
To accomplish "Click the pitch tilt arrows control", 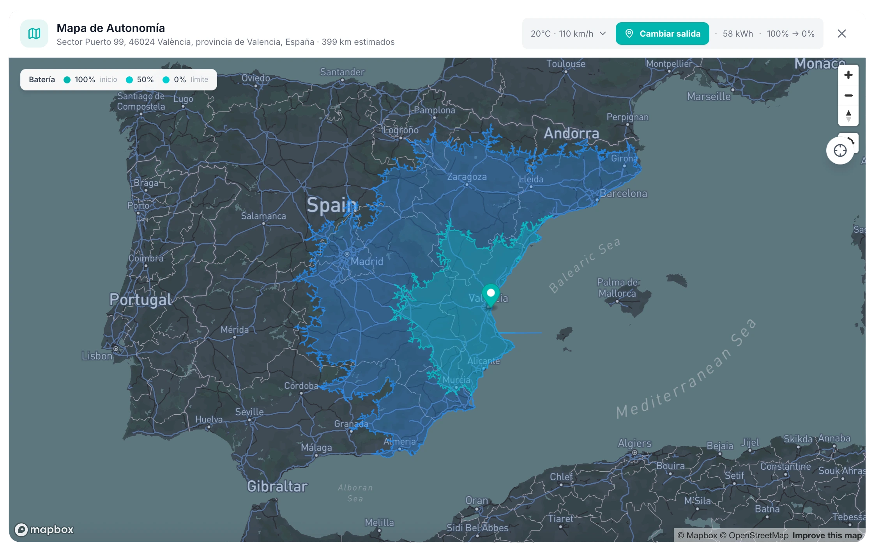I will 849,115.
